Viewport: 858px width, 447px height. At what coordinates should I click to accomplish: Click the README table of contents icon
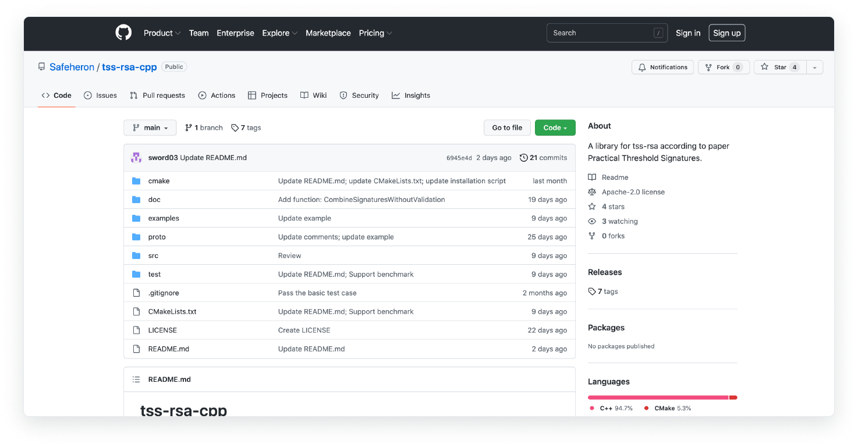[x=136, y=379]
